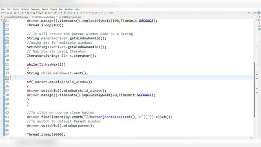Click the New Java Package icon
The height and width of the screenshot is (147, 261).
click(x=46, y=13)
